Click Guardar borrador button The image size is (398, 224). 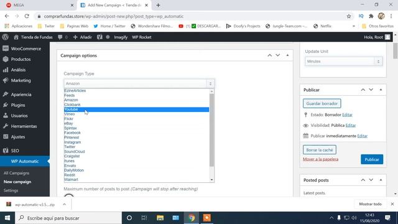322,104
